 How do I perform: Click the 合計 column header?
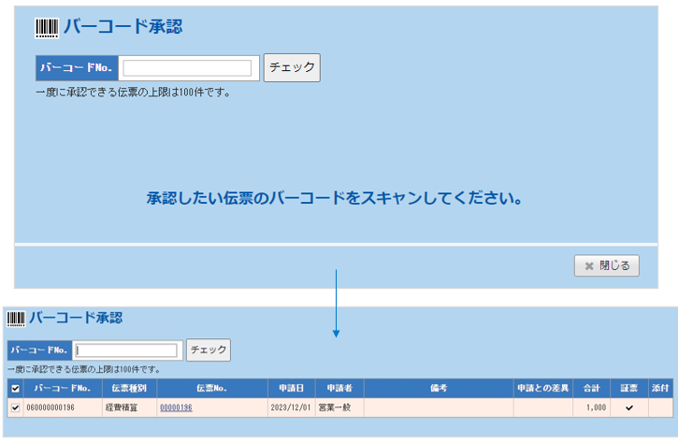click(x=590, y=388)
